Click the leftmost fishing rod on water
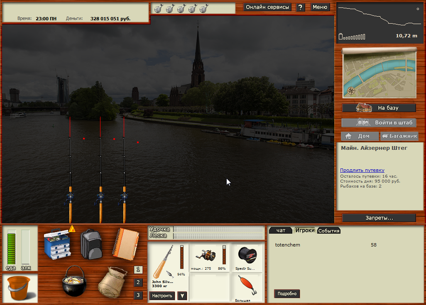The image size is (426, 305). click(70, 170)
